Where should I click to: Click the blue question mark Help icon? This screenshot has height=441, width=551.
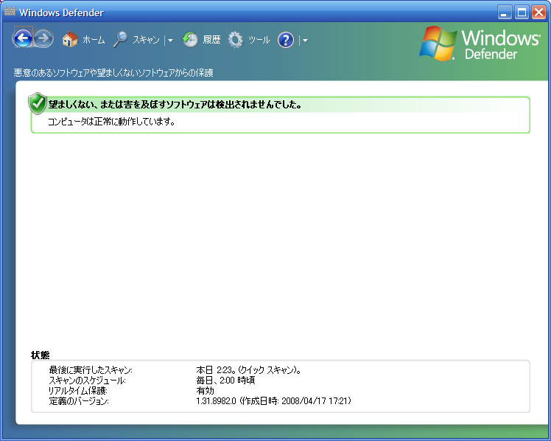(x=286, y=40)
